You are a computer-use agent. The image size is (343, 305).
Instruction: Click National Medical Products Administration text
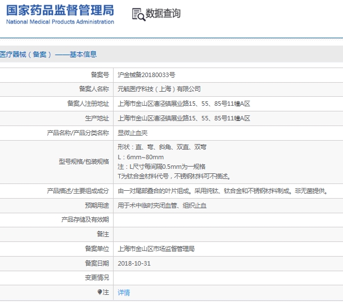(60, 22)
